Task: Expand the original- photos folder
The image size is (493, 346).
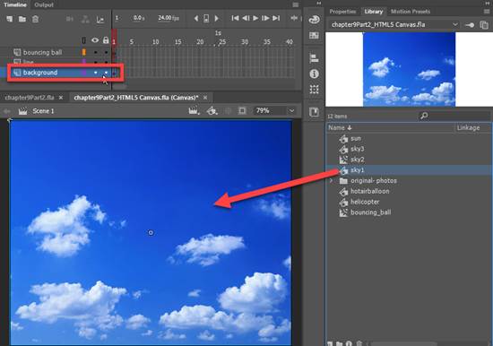Action: coord(331,181)
